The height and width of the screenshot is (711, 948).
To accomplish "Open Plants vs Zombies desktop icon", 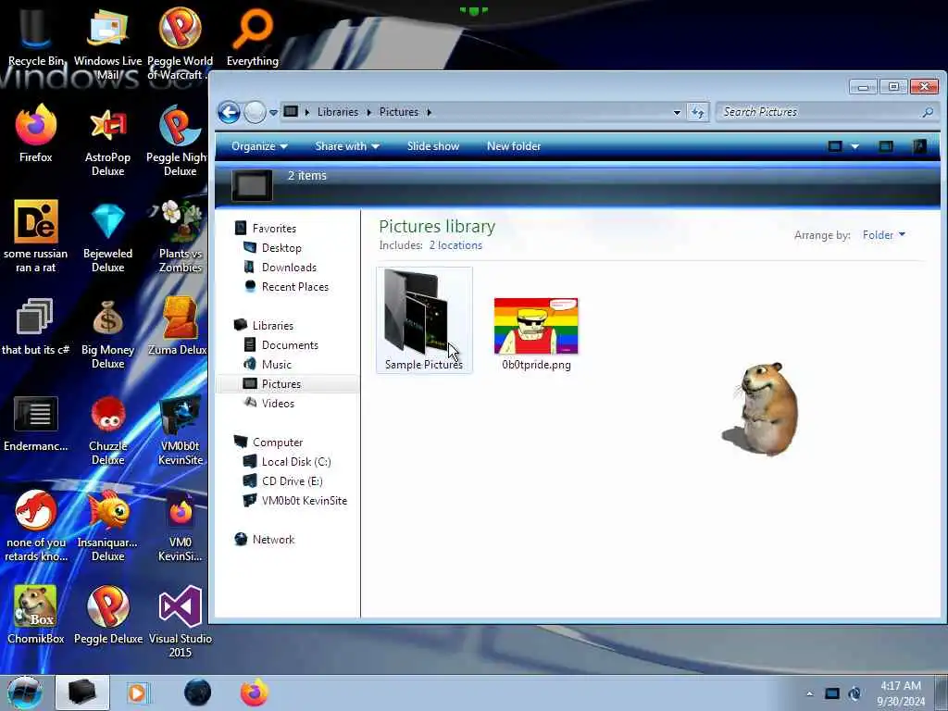I will [181, 236].
